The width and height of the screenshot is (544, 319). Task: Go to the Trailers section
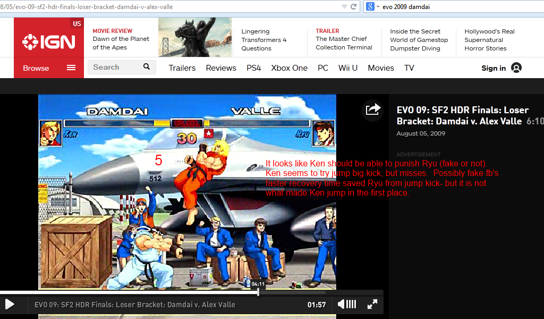click(x=182, y=68)
